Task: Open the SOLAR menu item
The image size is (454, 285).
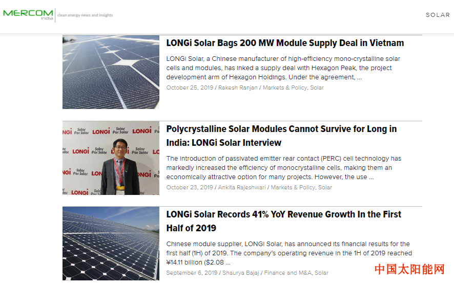Action: [x=437, y=15]
